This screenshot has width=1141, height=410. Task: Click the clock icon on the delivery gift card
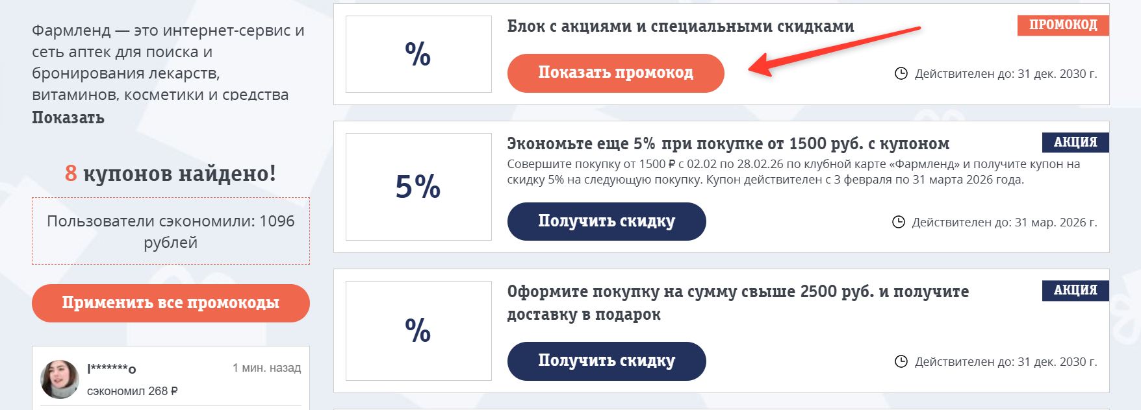pos(901,363)
